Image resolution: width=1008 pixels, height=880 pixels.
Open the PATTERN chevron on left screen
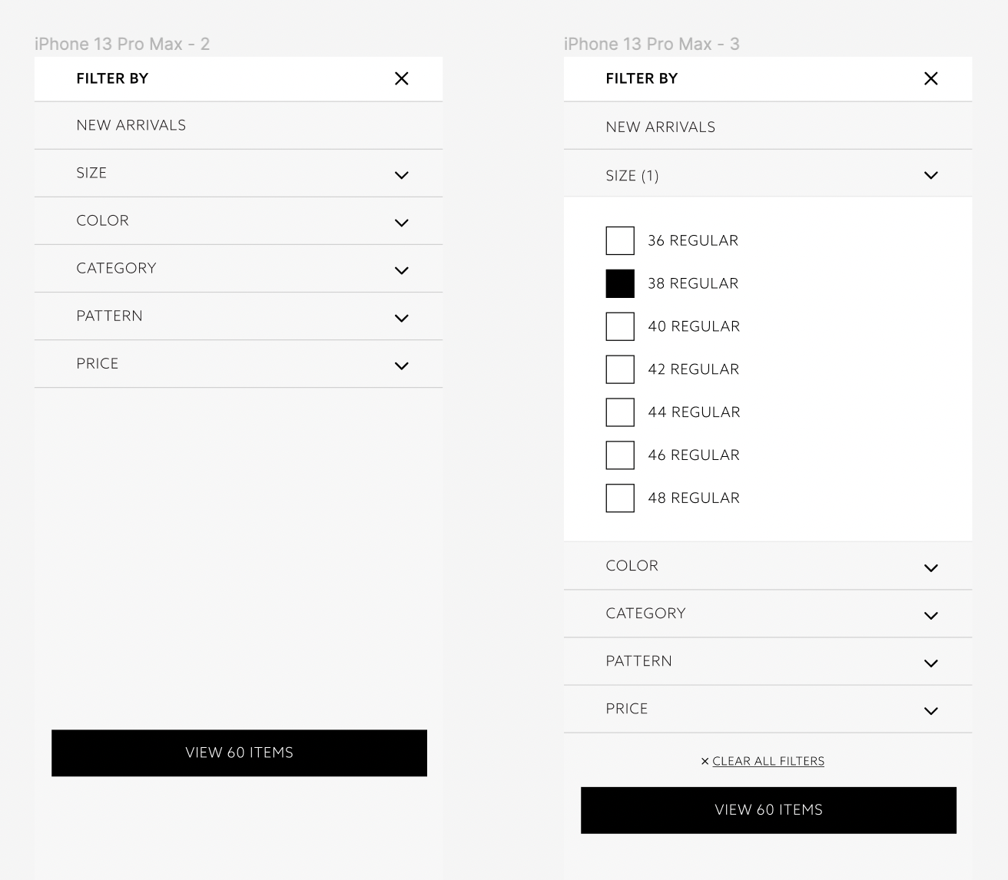pyautogui.click(x=401, y=318)
